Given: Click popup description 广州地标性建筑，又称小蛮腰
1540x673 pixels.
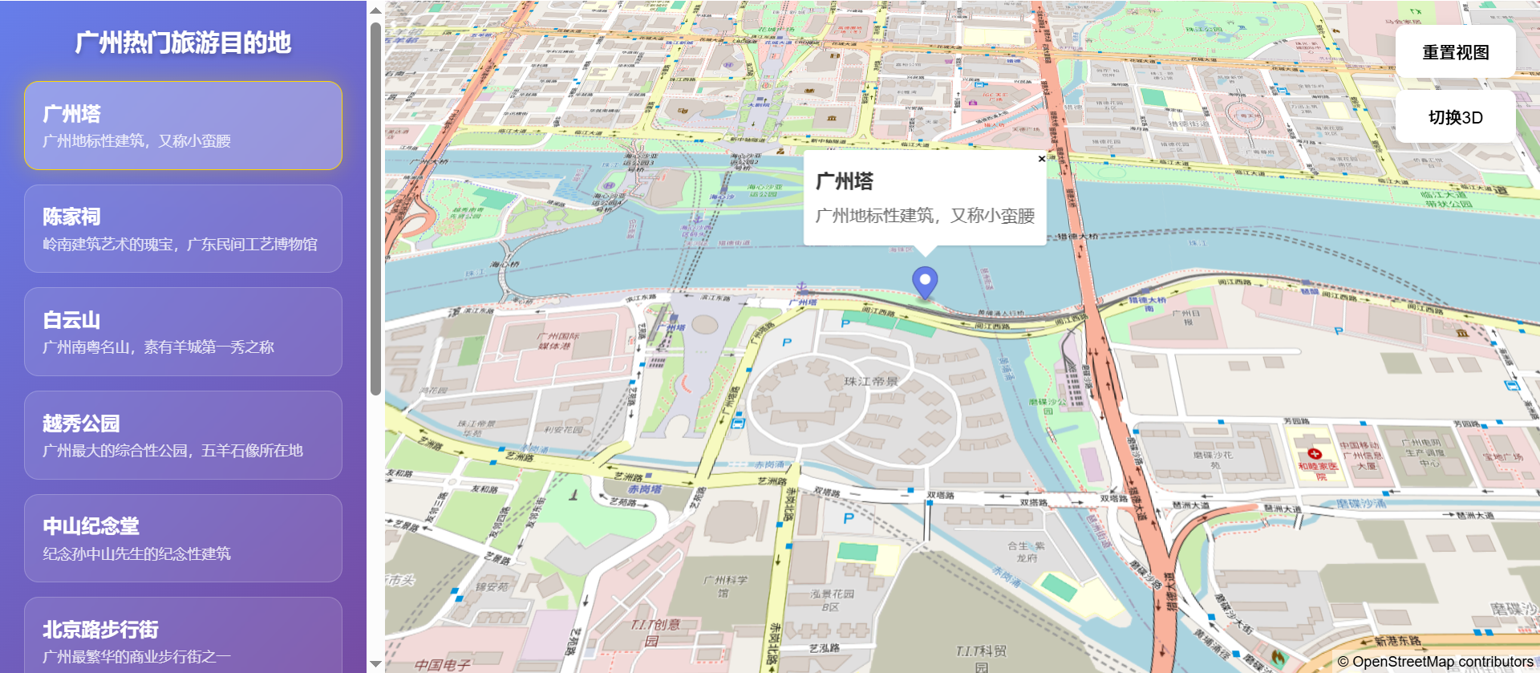Looking at the screenshot, I should 925,215.
